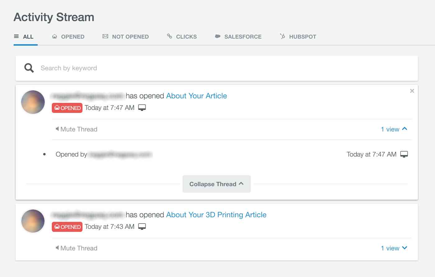Click desktop icon next to 7:43 AM
The image size is (435, 277).
point(142,226)
